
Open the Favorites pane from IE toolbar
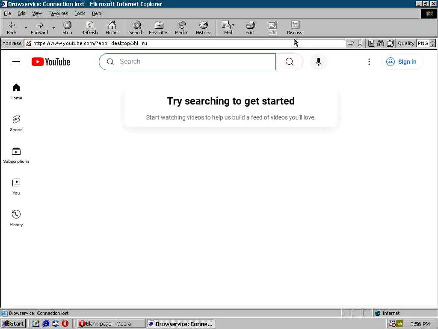pos(159,28)
